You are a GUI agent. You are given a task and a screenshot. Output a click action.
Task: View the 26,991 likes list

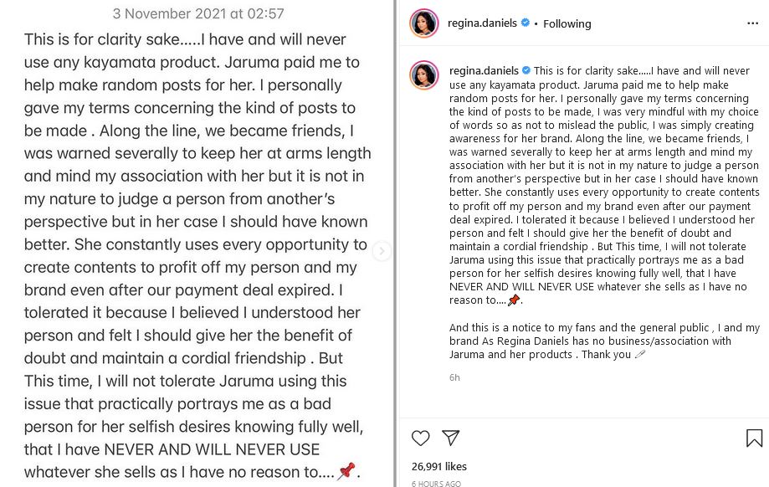click(439, 466)
